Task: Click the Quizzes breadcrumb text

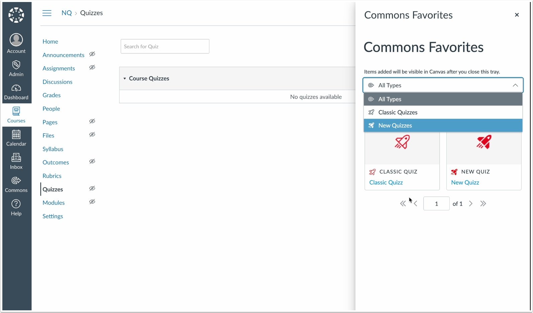Action: [x=91, y=13]
